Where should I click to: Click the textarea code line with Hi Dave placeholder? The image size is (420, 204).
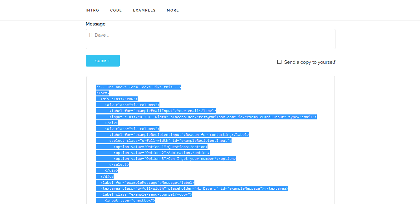(192, 188)
